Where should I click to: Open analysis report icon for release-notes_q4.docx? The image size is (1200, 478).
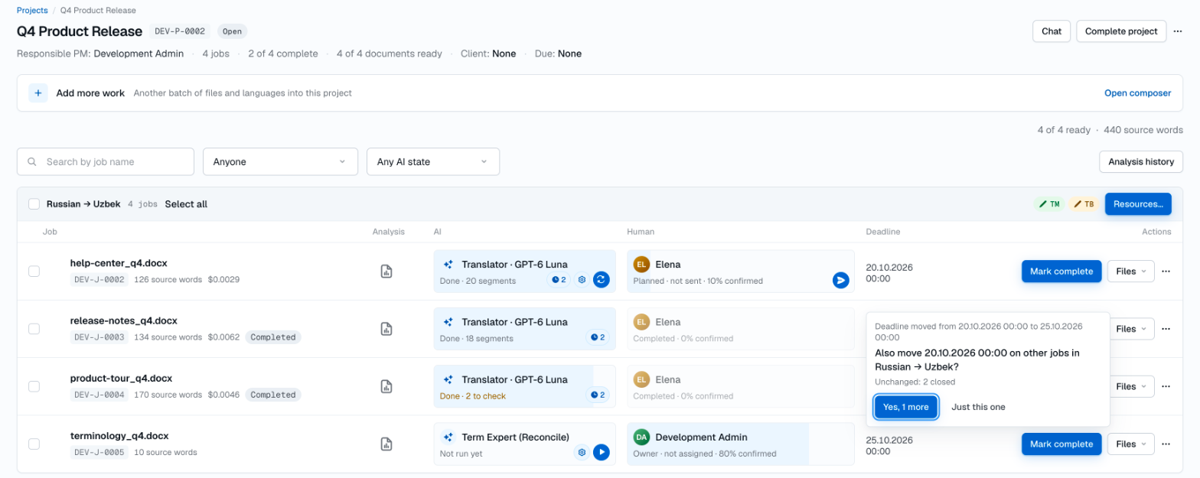click(386, 329)
